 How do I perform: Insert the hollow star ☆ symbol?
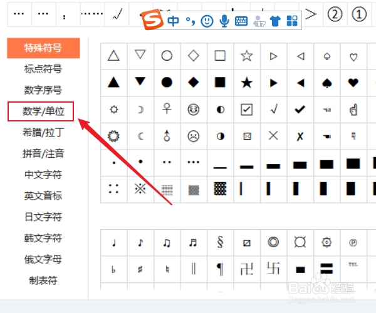(247, 56)
